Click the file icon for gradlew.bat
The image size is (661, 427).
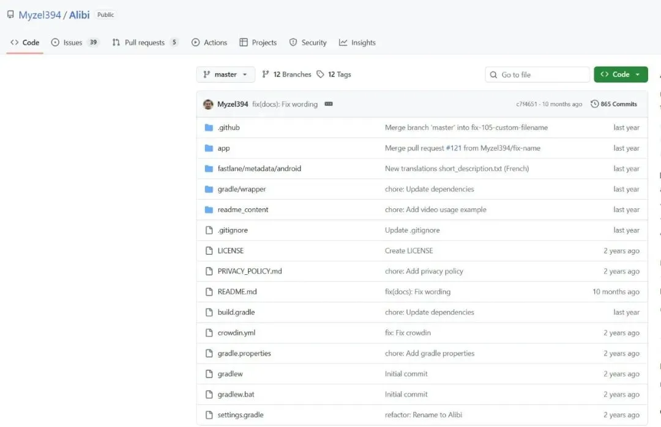coord(209,395)
